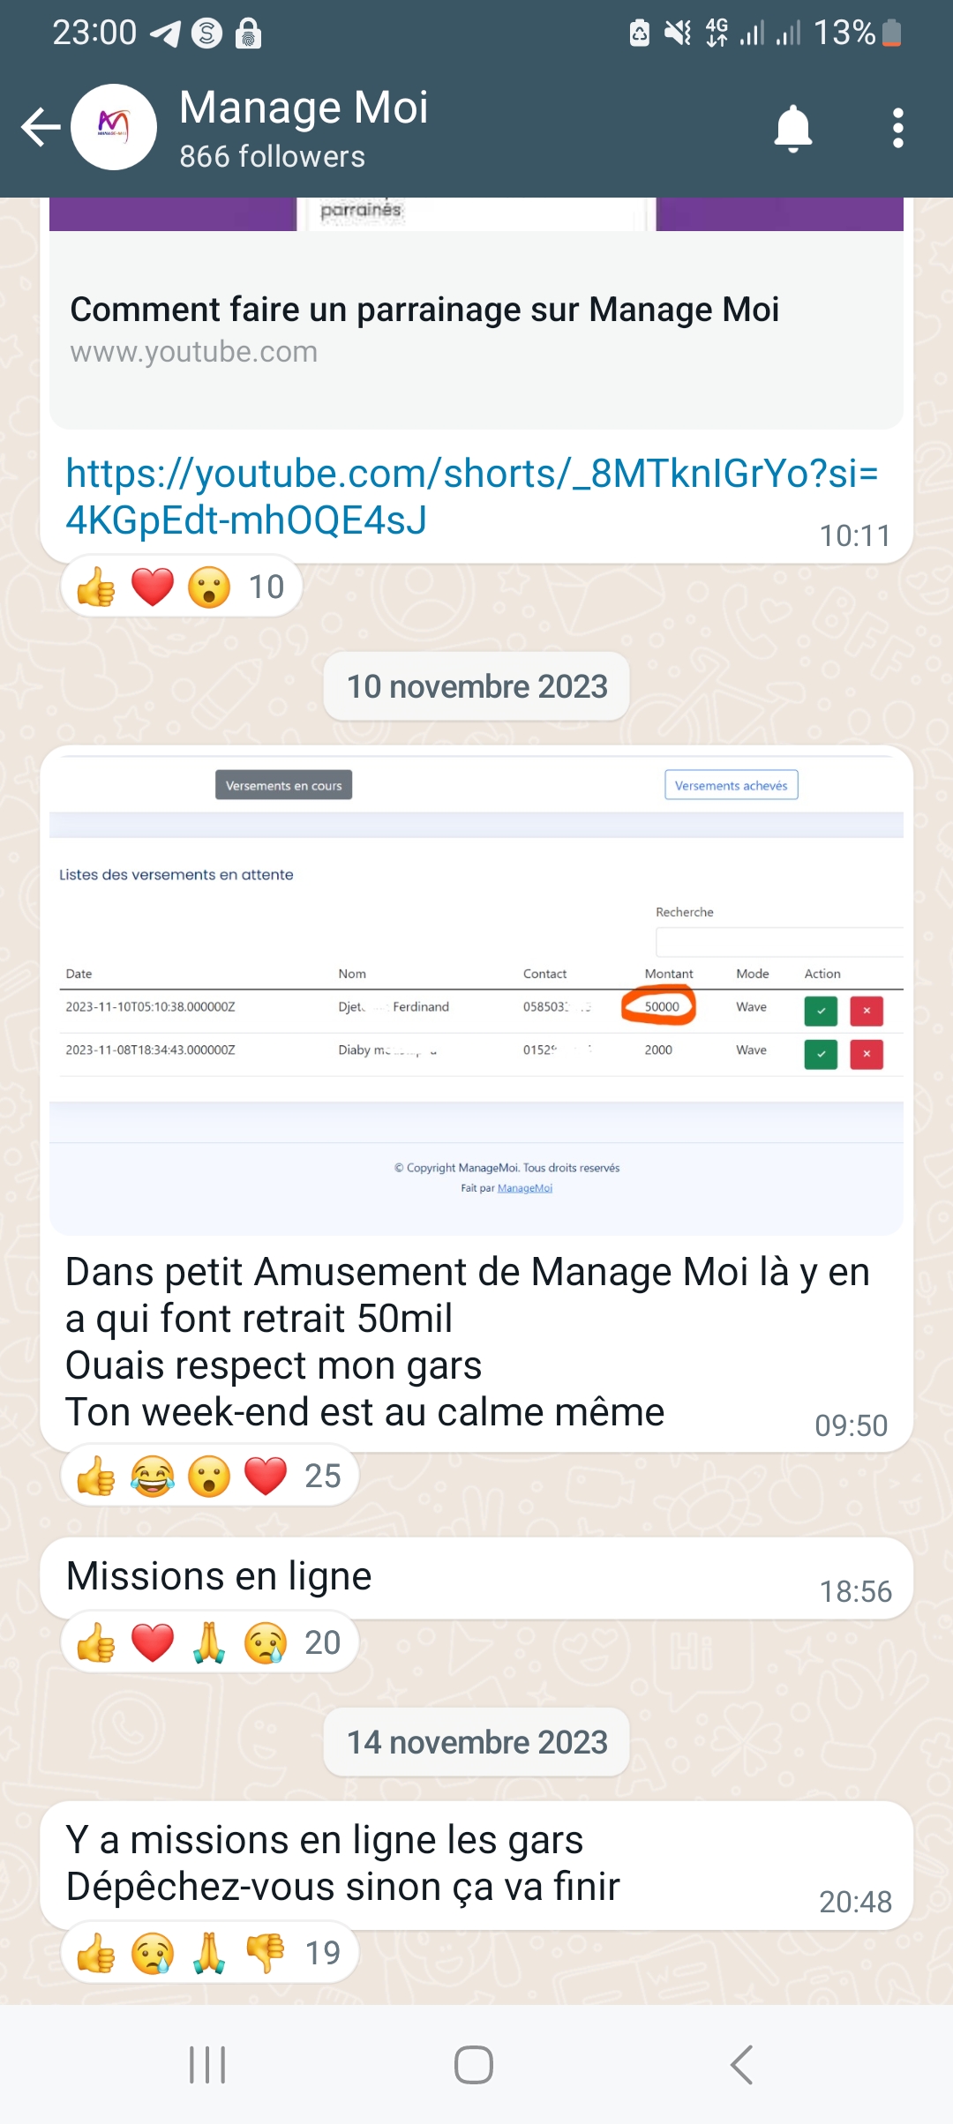Tap the channel name 'Manage Moi' in the header
The height and width of the screenshot is (2124, 953).
click(304, 108)
